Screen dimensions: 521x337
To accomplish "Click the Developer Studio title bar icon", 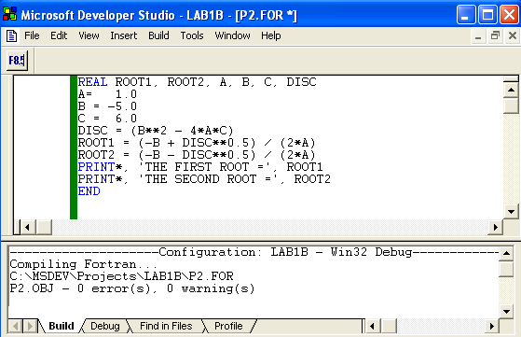I will [9, 14].
